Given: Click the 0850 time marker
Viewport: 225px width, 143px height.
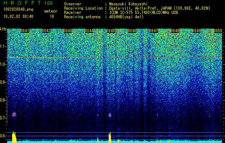Looking at the screenshot, I should coord(218,31).
